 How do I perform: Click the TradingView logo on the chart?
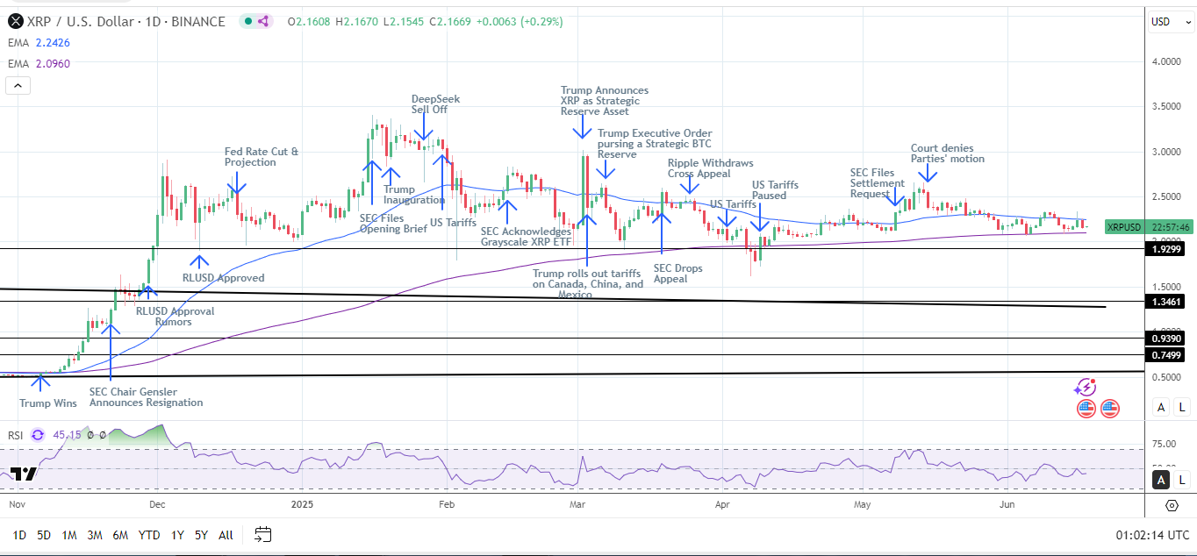pos(24,474)
